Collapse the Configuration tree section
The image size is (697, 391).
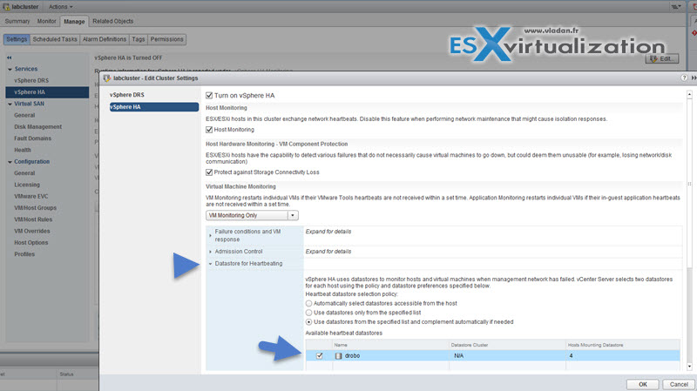(10, 162)
